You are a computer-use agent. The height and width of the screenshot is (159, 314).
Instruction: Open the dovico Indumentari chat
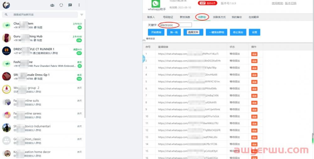[42, 128]
